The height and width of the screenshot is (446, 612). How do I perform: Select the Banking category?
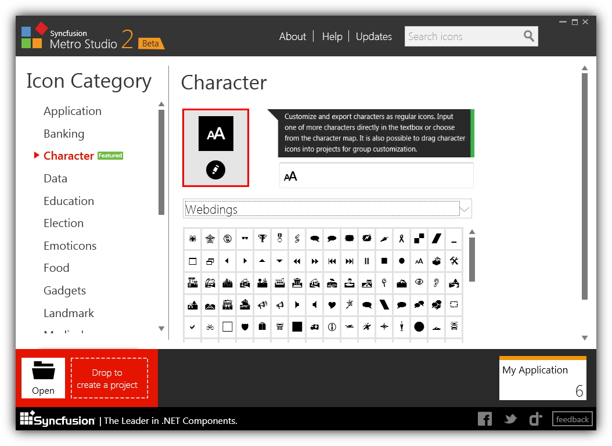point(64,134)
